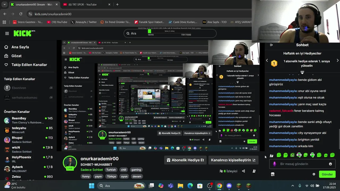Open Windows Start menu
The image size is (340, 191).
coord(92,186)
